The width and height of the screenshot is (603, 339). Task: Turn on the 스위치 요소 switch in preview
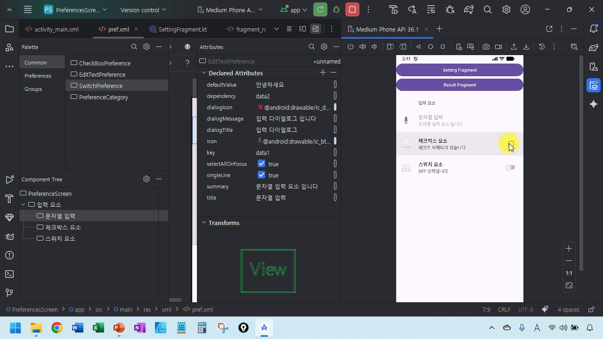[x=510, y=167]
